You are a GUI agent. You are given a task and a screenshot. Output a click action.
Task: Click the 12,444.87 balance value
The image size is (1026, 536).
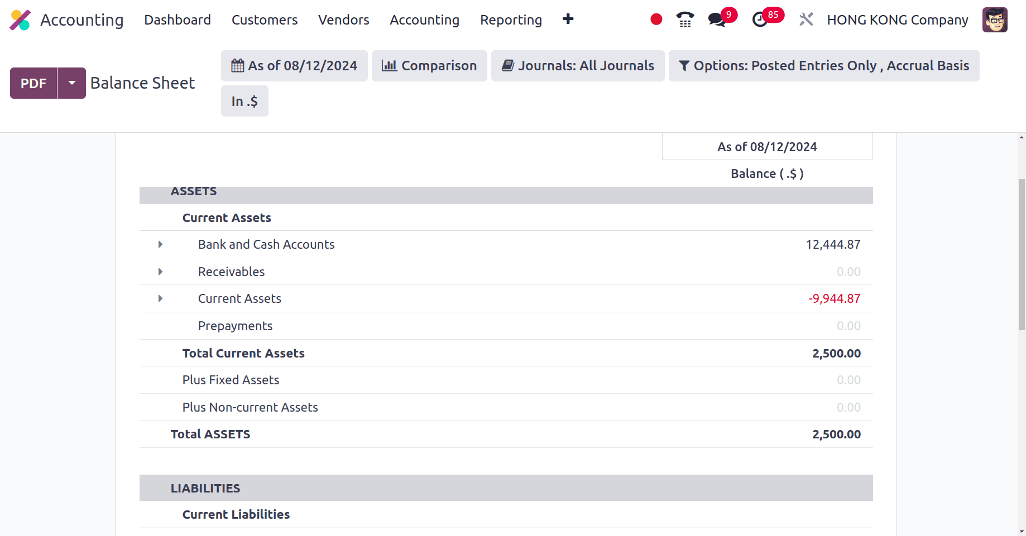[833, 244]
